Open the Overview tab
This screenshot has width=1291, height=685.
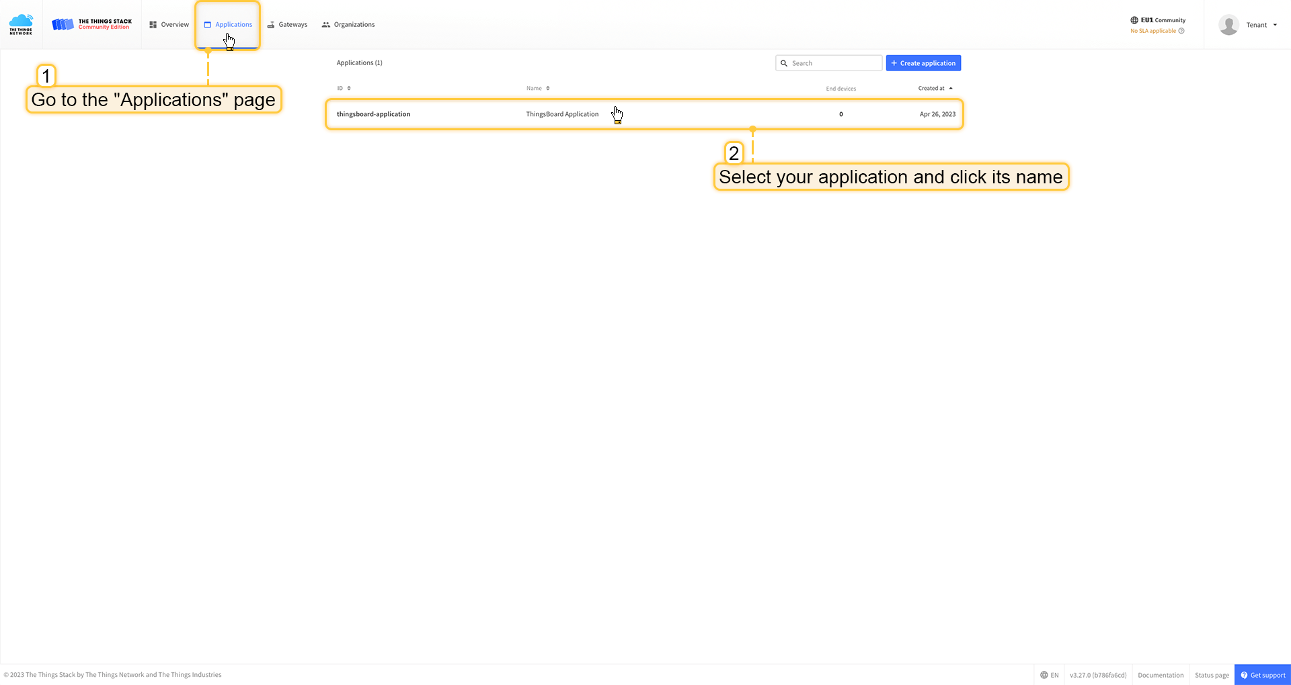(x=169, y=25)
